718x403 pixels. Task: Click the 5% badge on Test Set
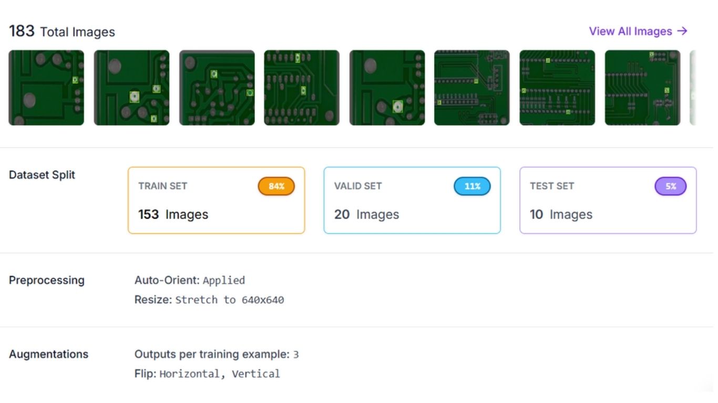pos(670,186)
